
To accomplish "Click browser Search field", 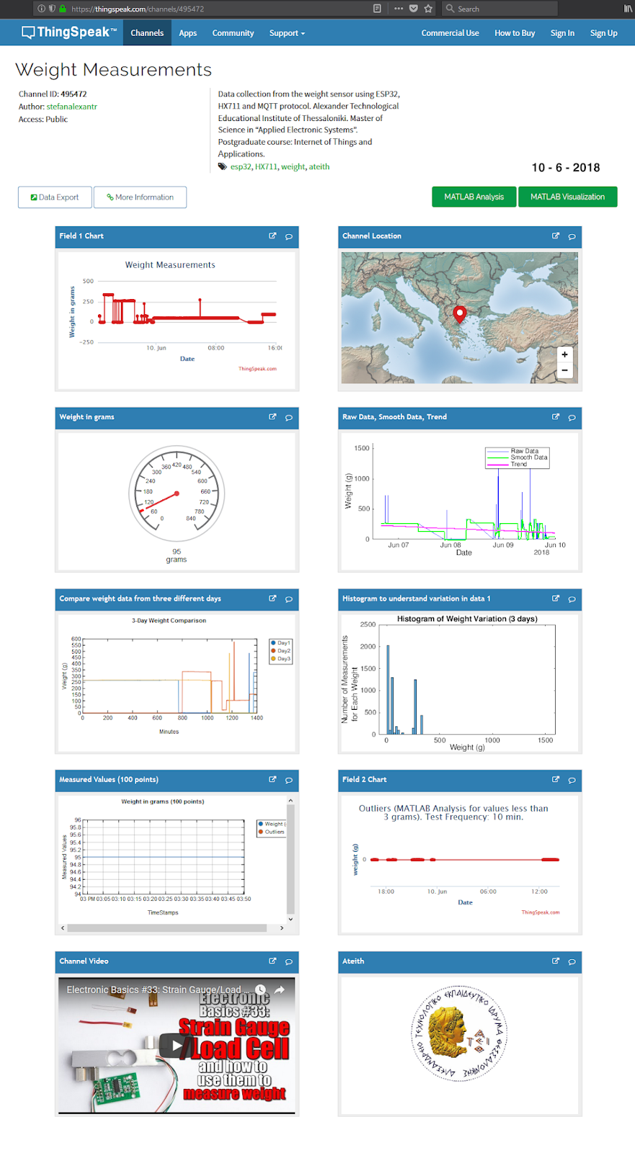I will pos(499,9).
